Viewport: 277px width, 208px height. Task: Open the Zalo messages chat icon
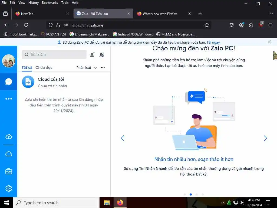[8, 82]
